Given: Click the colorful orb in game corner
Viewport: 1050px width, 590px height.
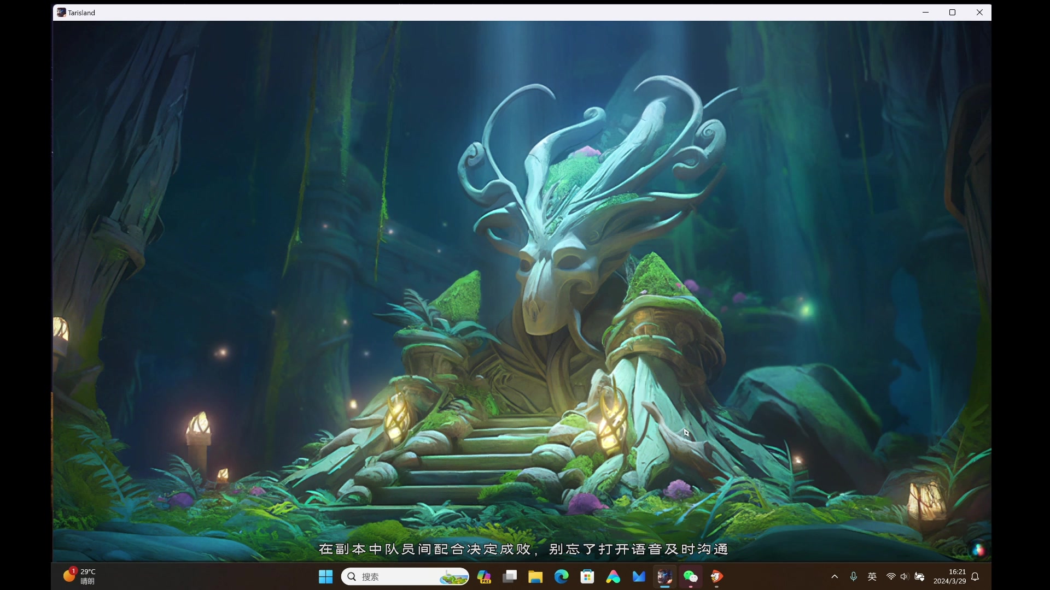Looking at the screenshot, I should (978, 550).
